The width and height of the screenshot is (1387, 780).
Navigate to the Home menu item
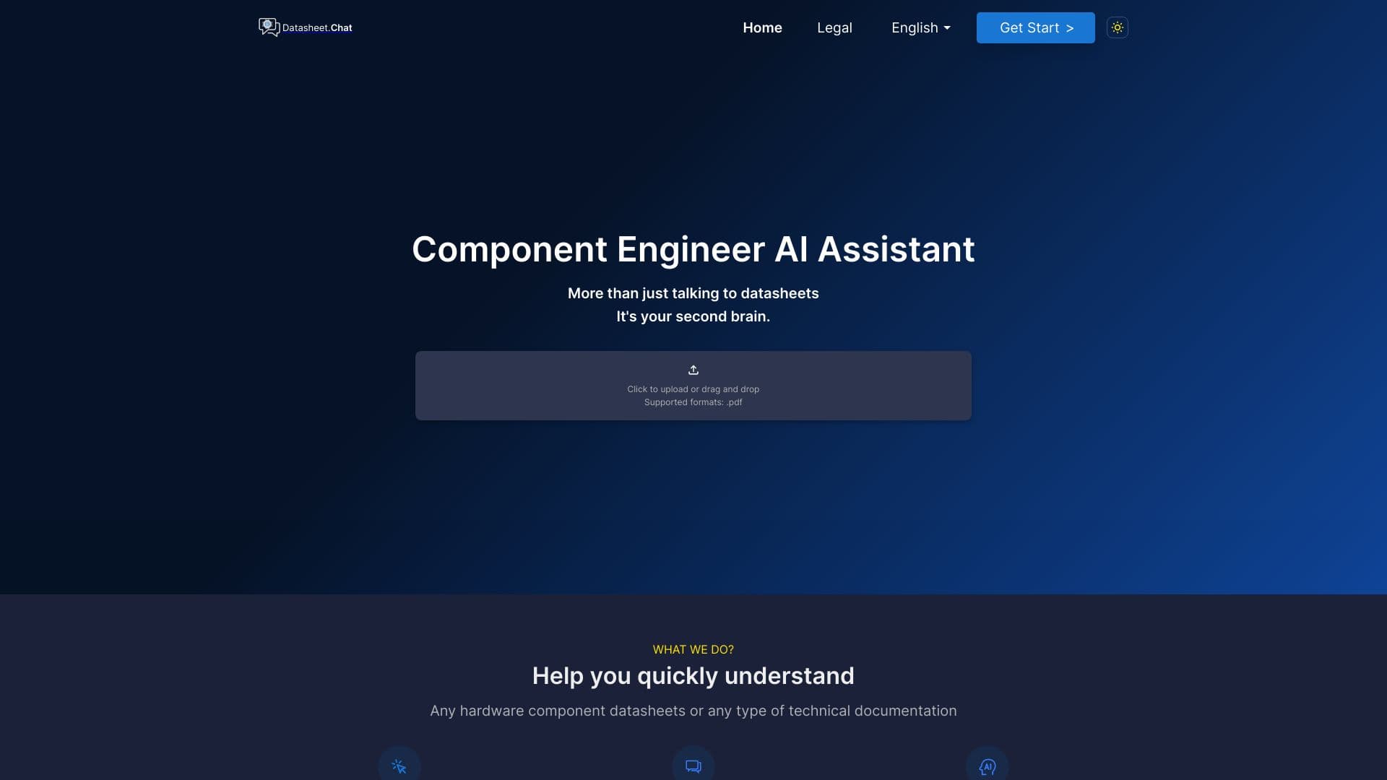click(x=762, y=27)
